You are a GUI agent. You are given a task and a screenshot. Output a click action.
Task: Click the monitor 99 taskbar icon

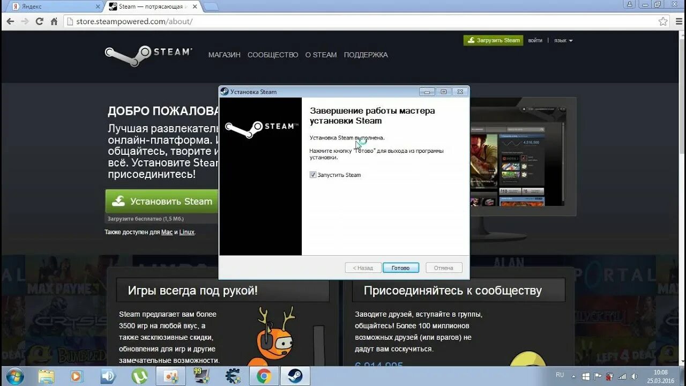pyautogui.click(x=202, y=376)
